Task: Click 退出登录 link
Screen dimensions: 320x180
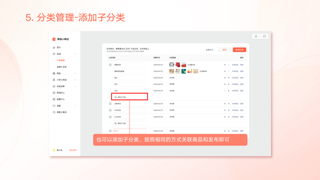Action: 73,150
